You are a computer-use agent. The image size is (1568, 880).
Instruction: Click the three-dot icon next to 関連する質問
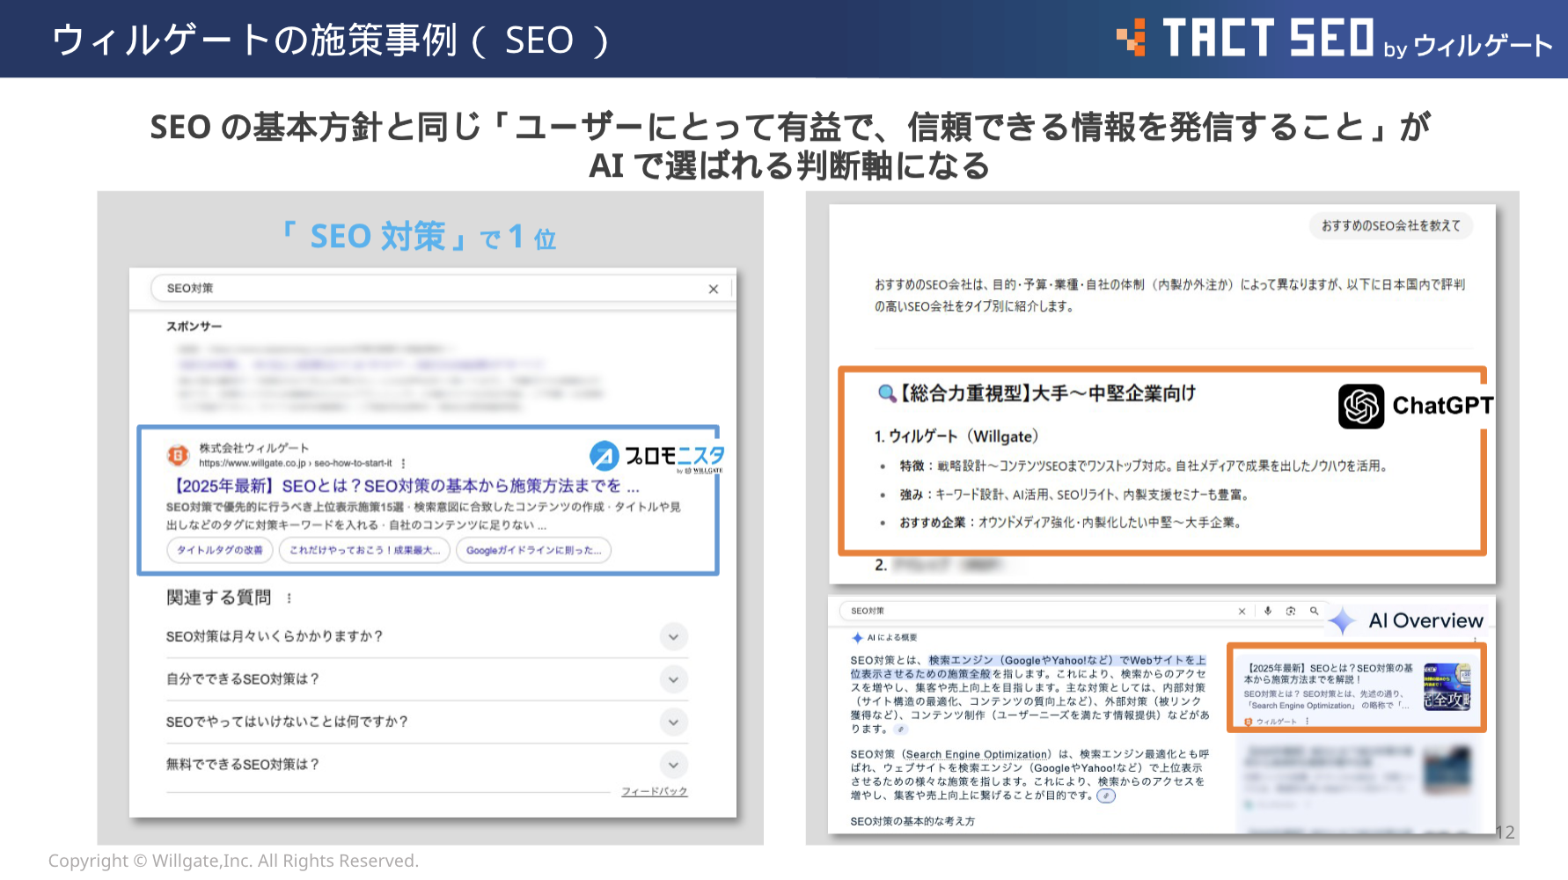coord(289,598)
